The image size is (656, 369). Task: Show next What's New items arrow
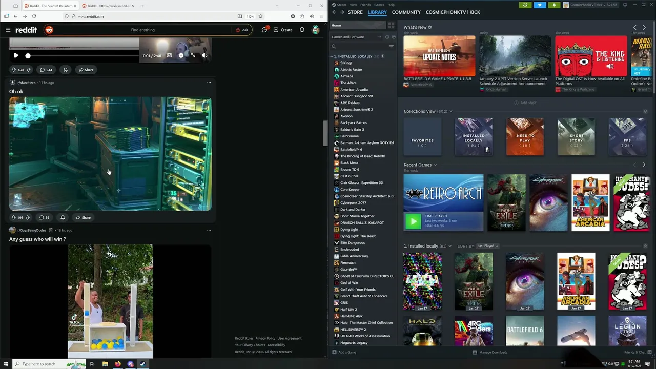[644, 27]
